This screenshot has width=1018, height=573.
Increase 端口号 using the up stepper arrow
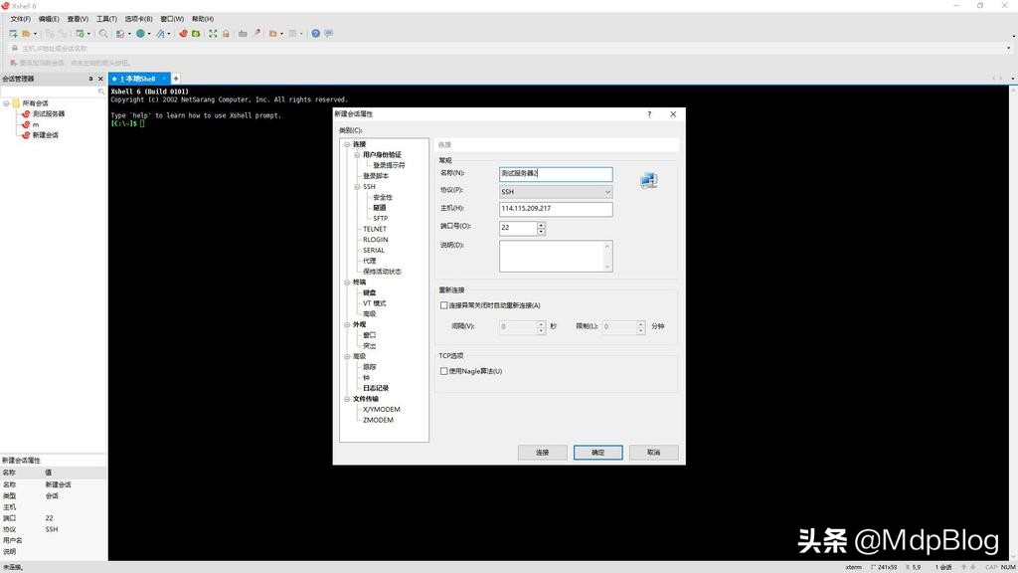540,224
